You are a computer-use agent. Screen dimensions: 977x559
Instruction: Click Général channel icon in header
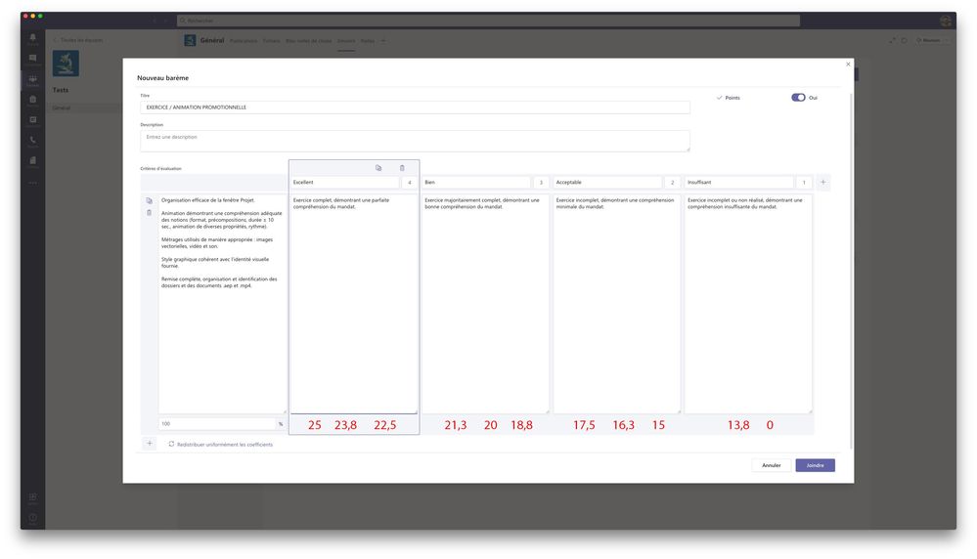click(190, 40)
